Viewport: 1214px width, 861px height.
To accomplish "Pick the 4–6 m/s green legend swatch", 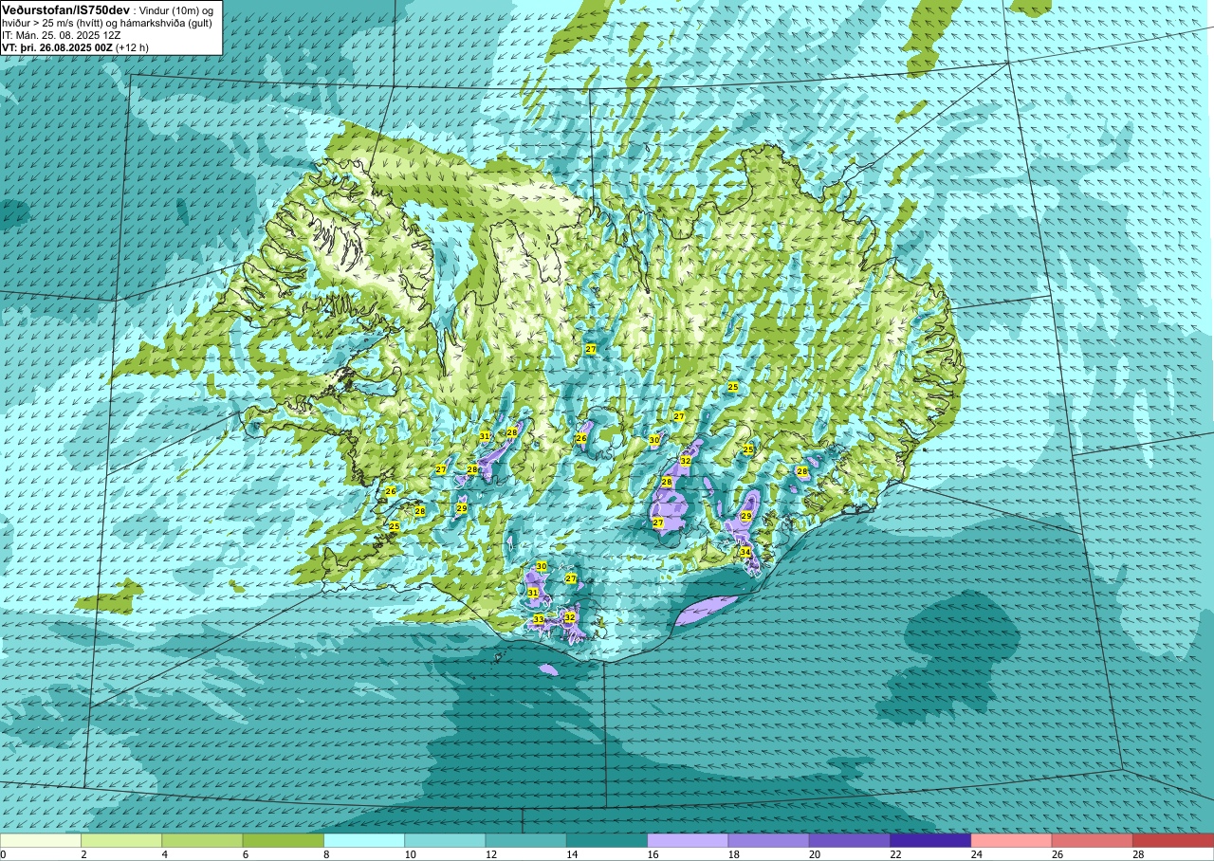I will pos(202,840).
